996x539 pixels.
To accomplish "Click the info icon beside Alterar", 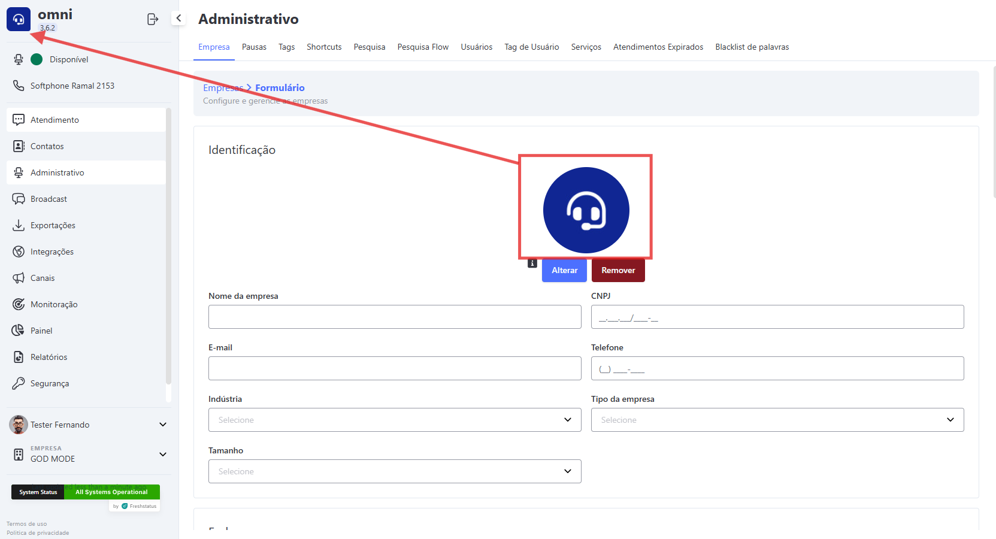I will pyautogui.click(x=532, y=264).
